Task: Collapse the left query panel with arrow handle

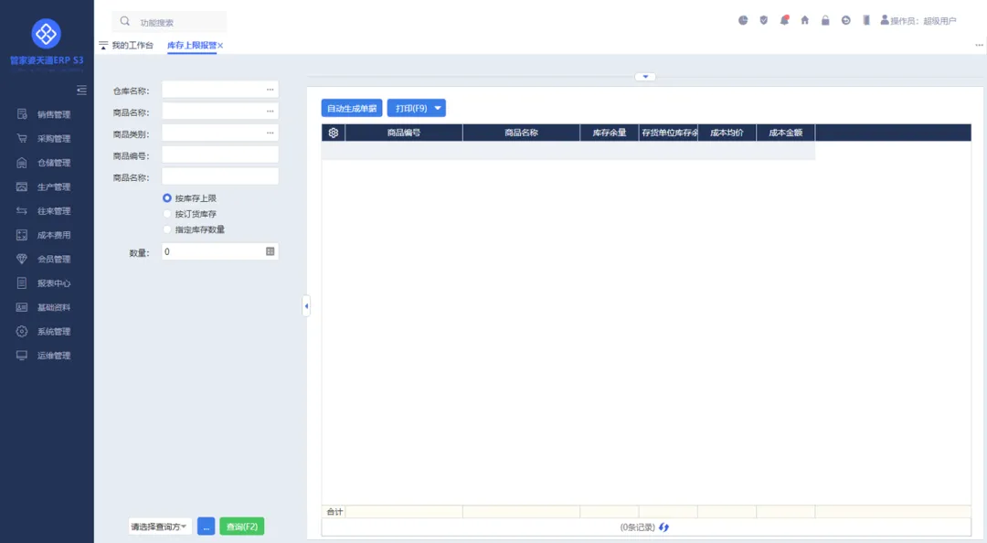Action: click(x=306, y=306)
